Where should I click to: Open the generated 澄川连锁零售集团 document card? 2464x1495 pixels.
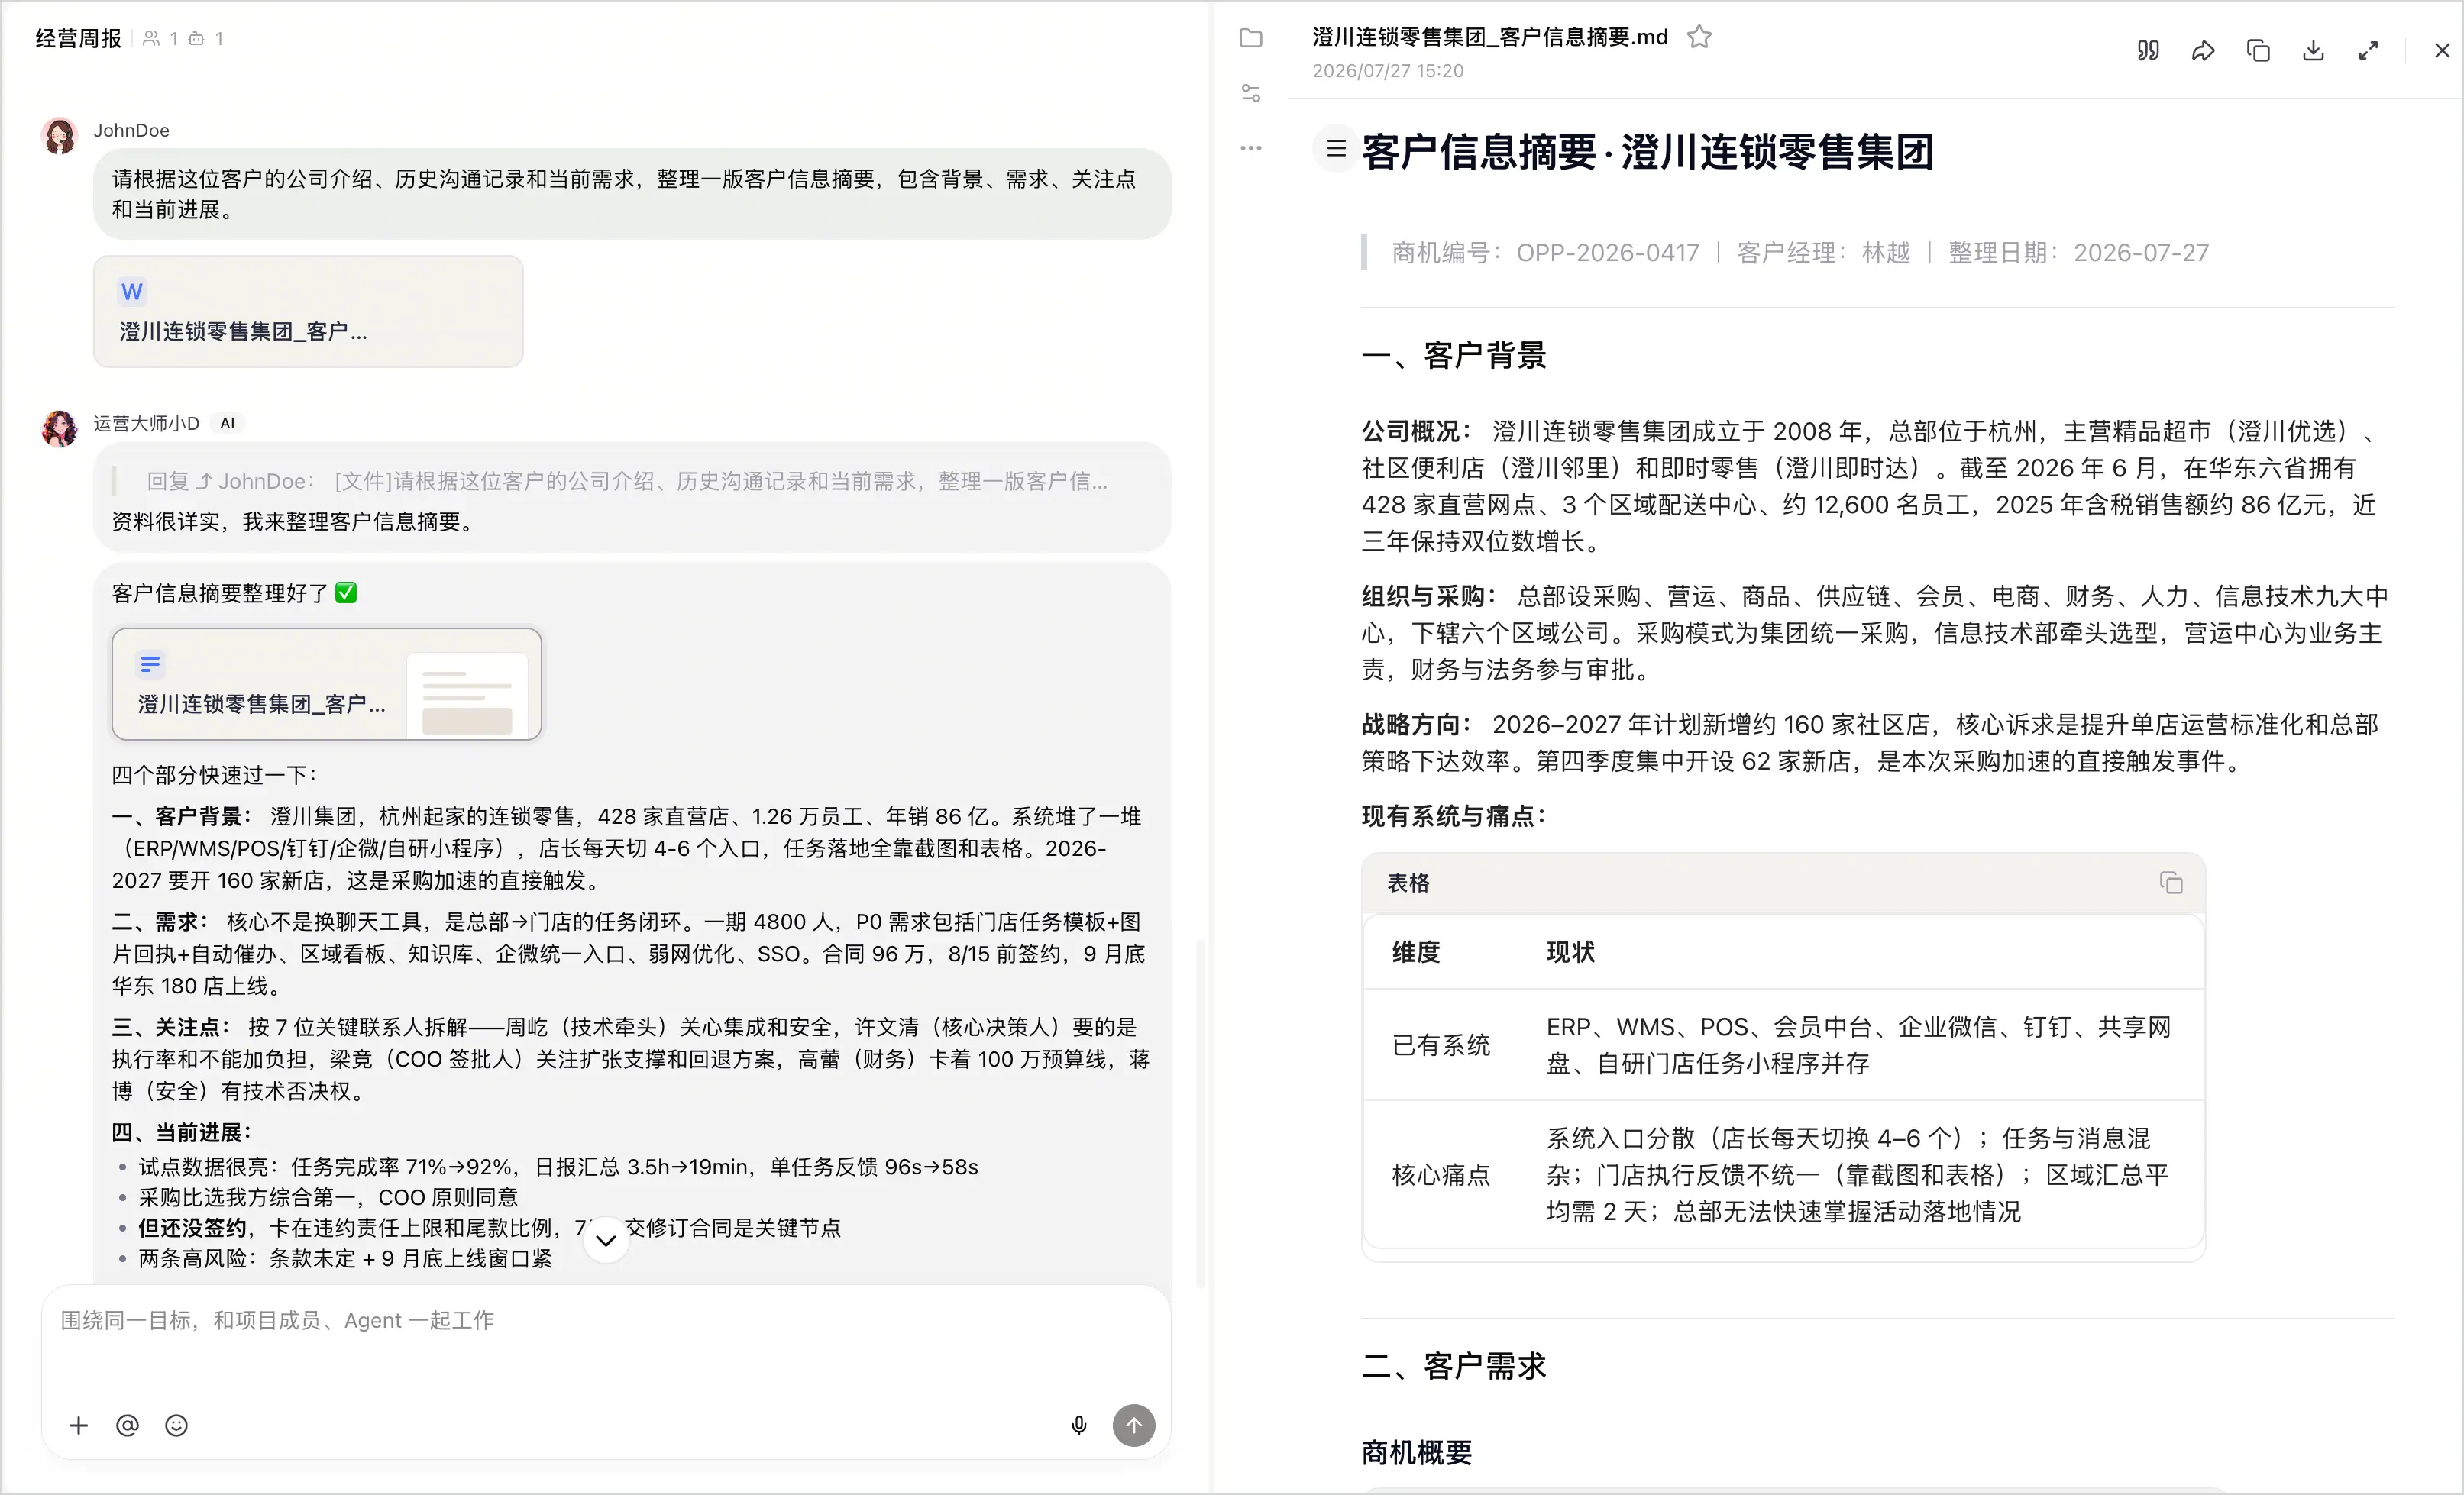click(327, 683)
